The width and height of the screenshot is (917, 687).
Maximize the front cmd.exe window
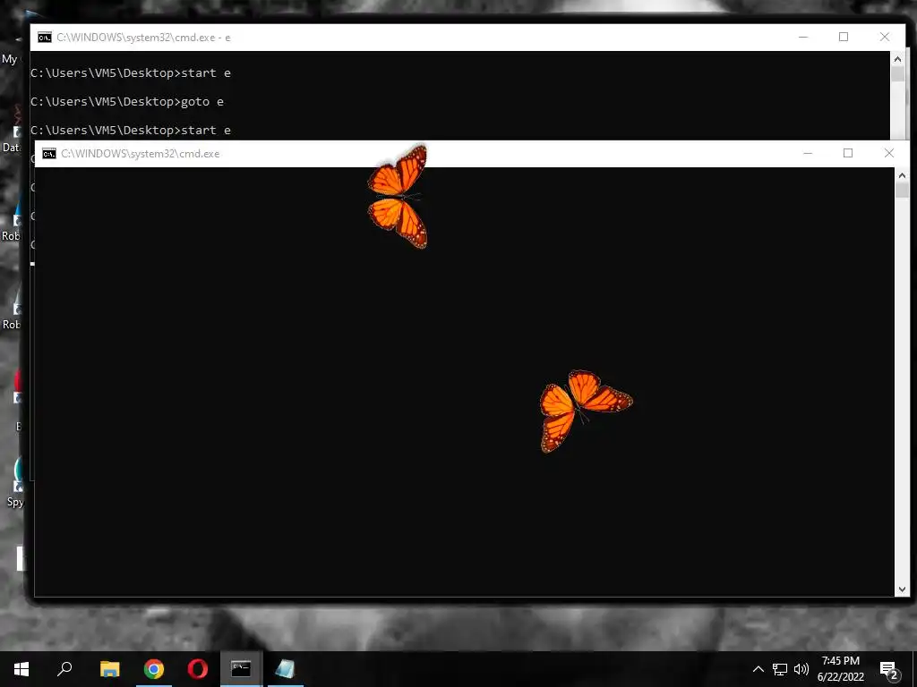click(847, 153)
